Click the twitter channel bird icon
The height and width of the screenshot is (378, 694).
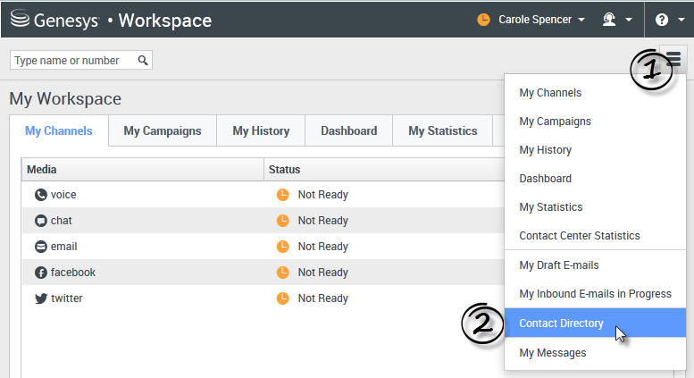click(x=40, y=298)
